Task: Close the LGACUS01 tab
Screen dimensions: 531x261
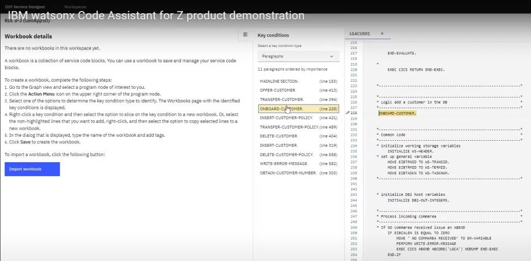Action: tap(382, 34)
